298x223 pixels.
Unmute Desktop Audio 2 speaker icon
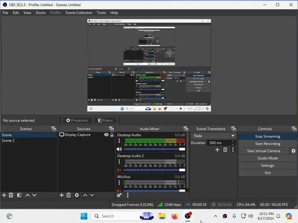tap(119, 170)
